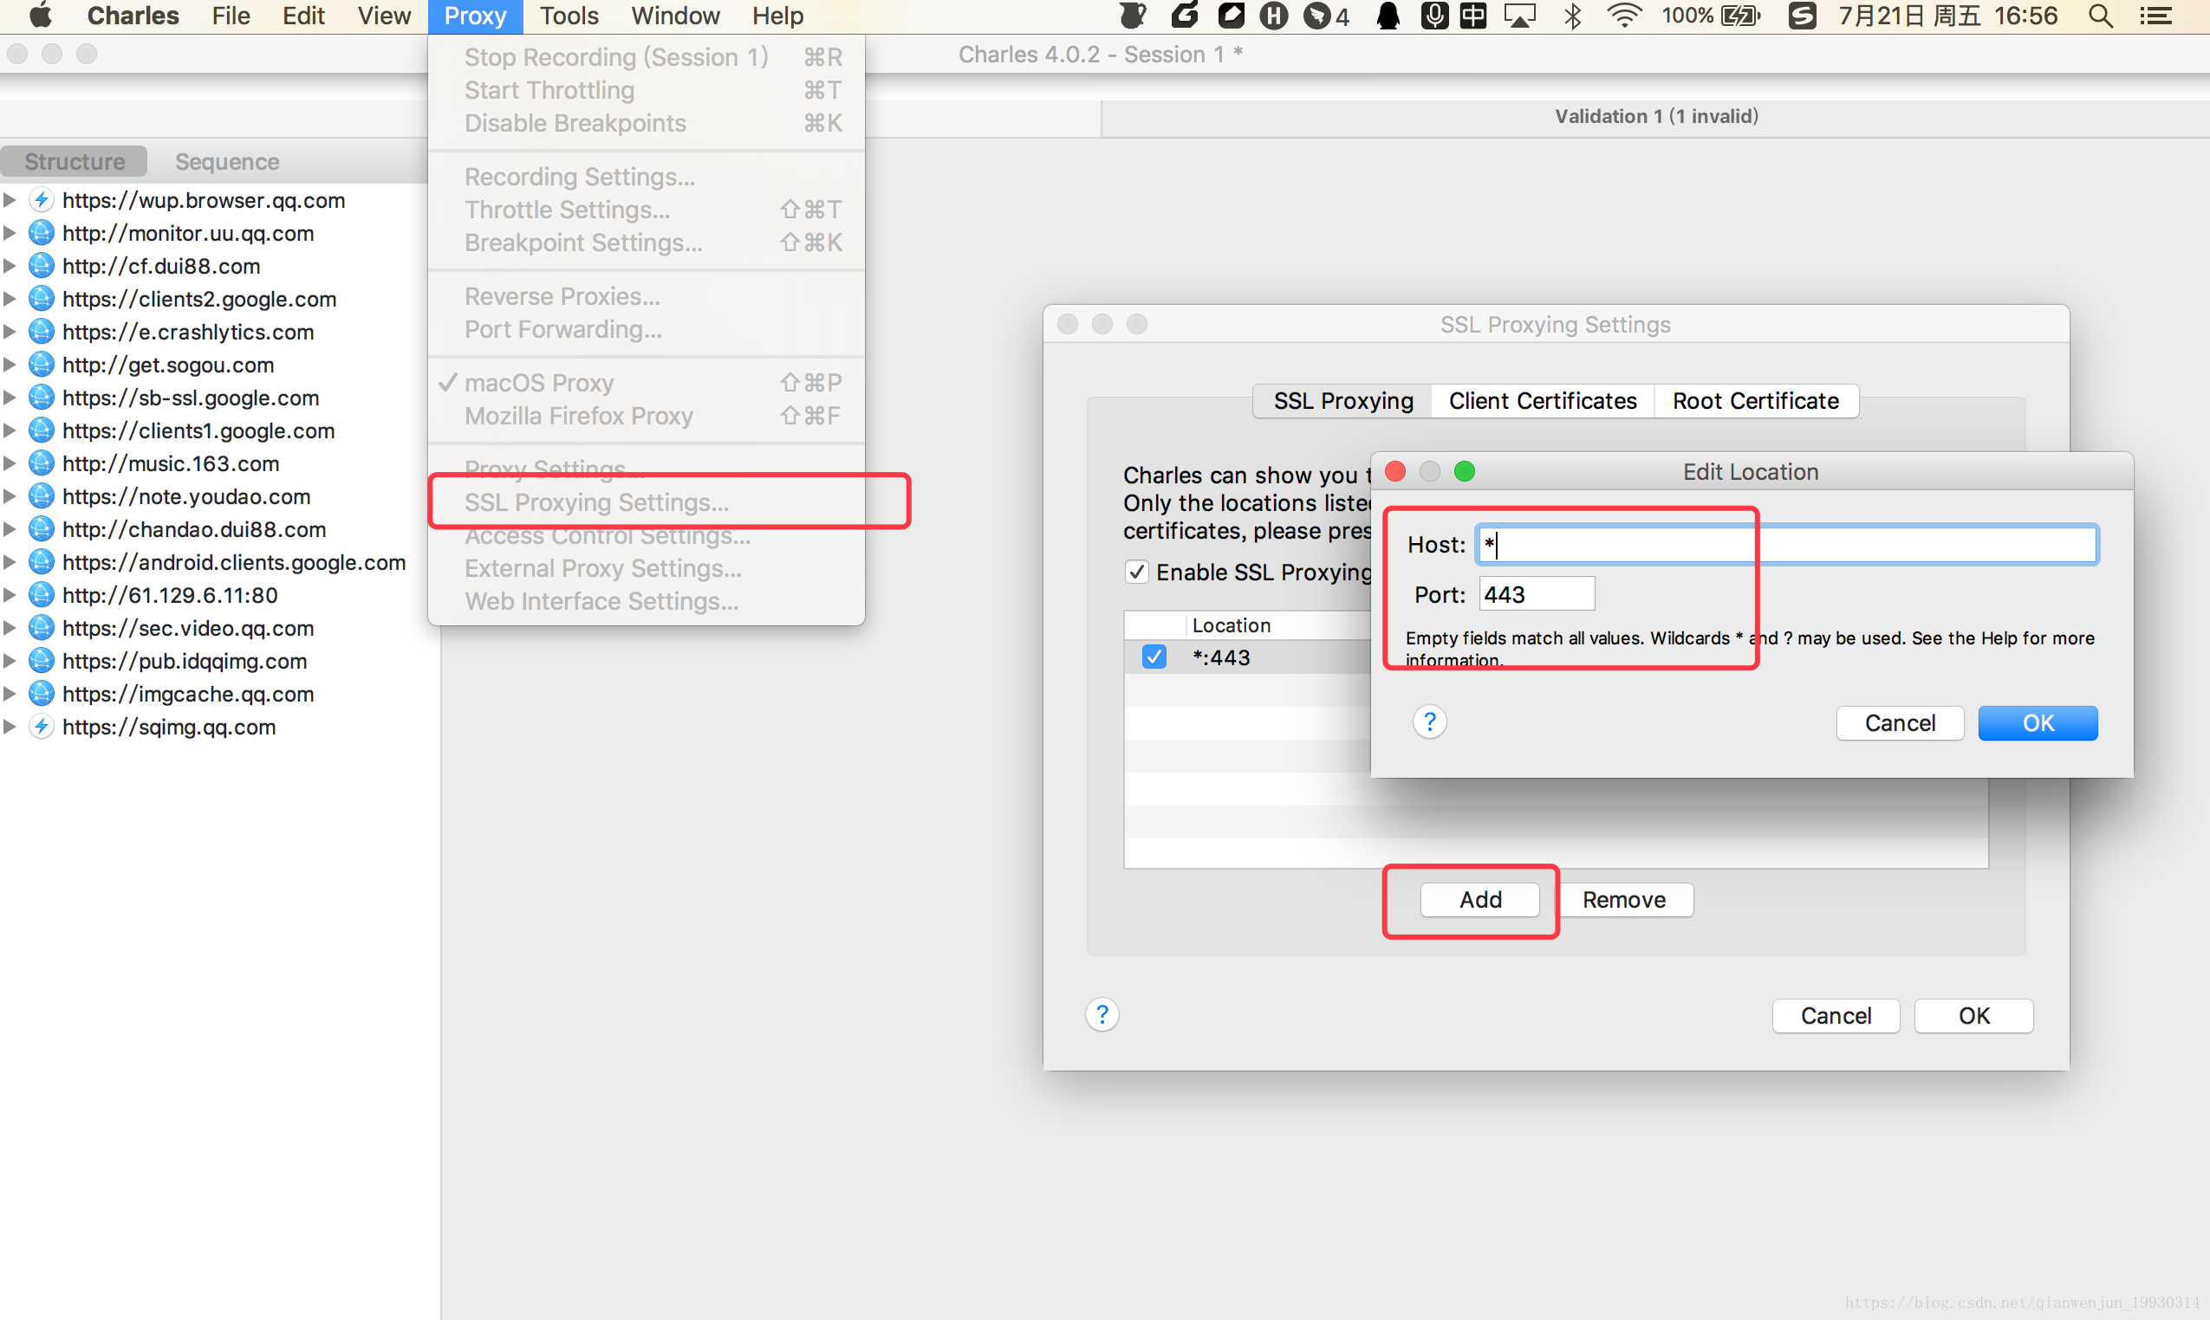The image size is (2210, 1320).
Task: Choose Recording Settings from Proxy menu
Action: [x=647, y=177]
